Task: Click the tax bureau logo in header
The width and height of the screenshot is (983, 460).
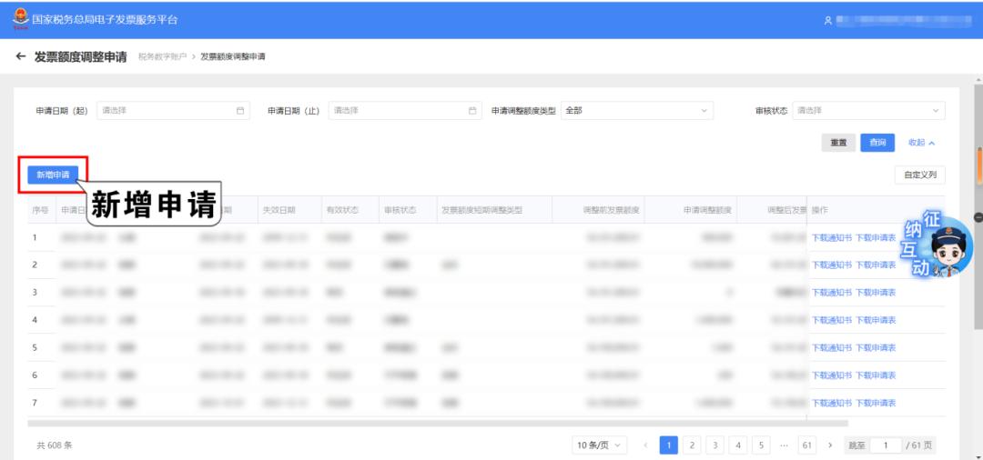Action: (x=20, y=19)
